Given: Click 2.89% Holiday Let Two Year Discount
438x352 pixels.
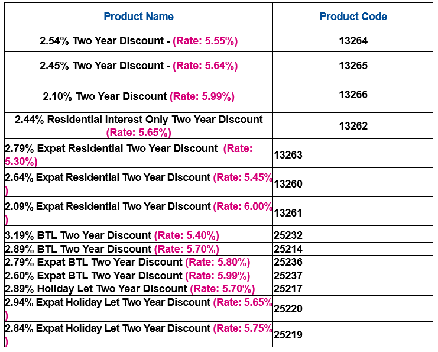Looking at the screenshot, I should tap(96, 289).
